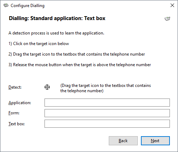Click the Detect label
Image resolution: width=178 pixels, height=152 pixels.
(x=15, y=87)
